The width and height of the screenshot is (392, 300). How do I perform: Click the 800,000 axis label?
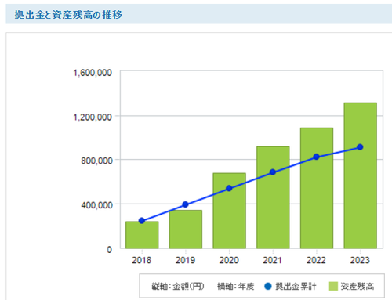pos(96,161)
